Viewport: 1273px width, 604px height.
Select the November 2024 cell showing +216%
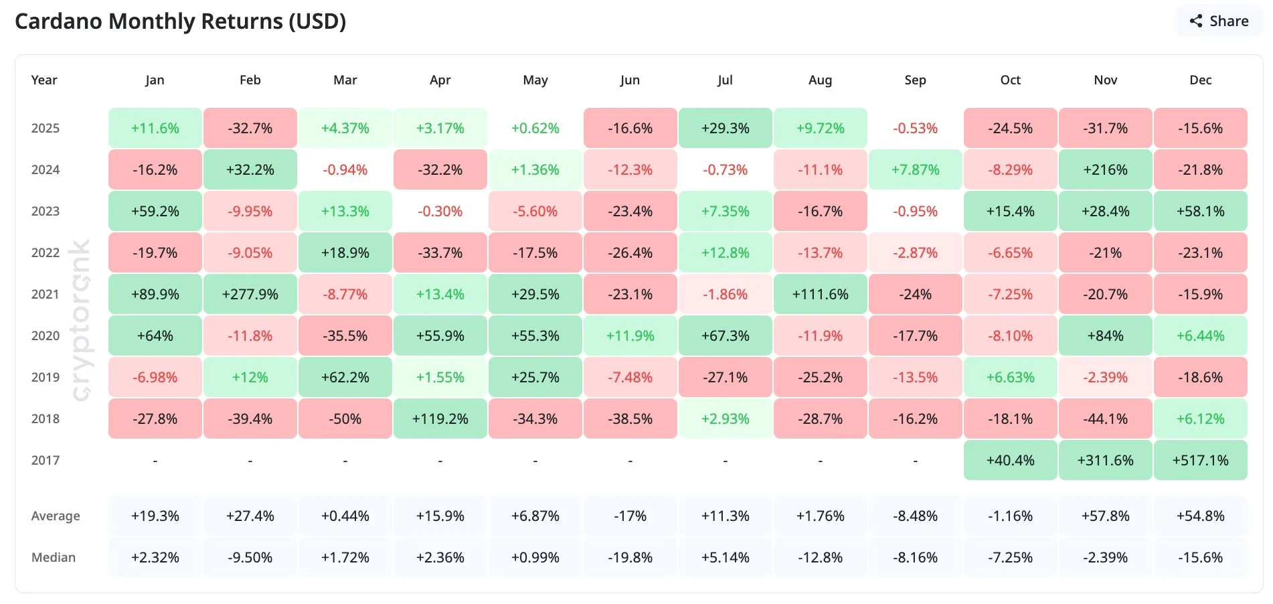(1105, 169)
